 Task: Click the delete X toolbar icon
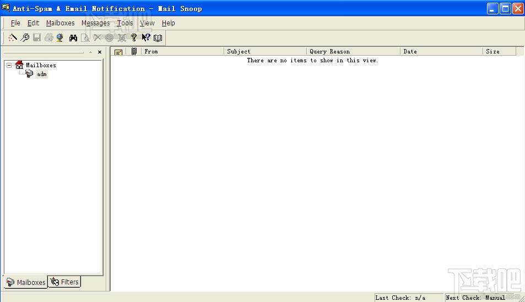(x=97, y=37)
